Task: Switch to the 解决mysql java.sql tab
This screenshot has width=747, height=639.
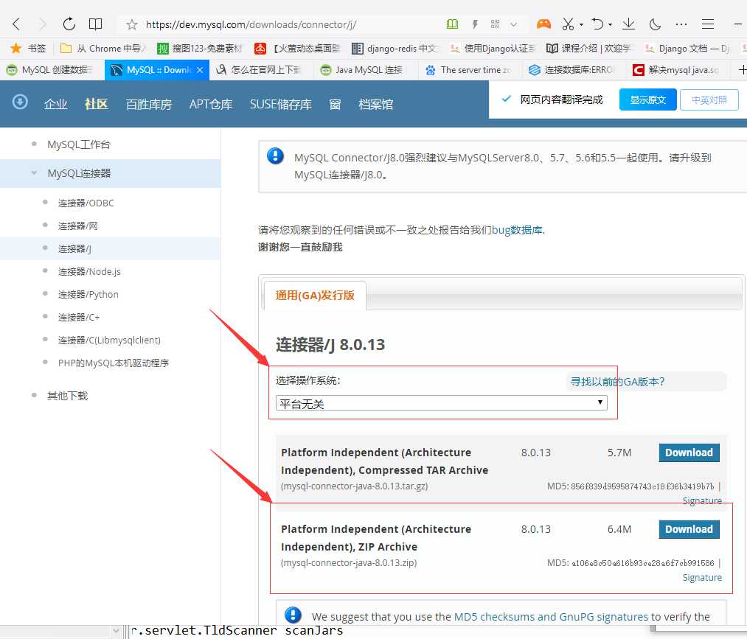Action: 679,70
